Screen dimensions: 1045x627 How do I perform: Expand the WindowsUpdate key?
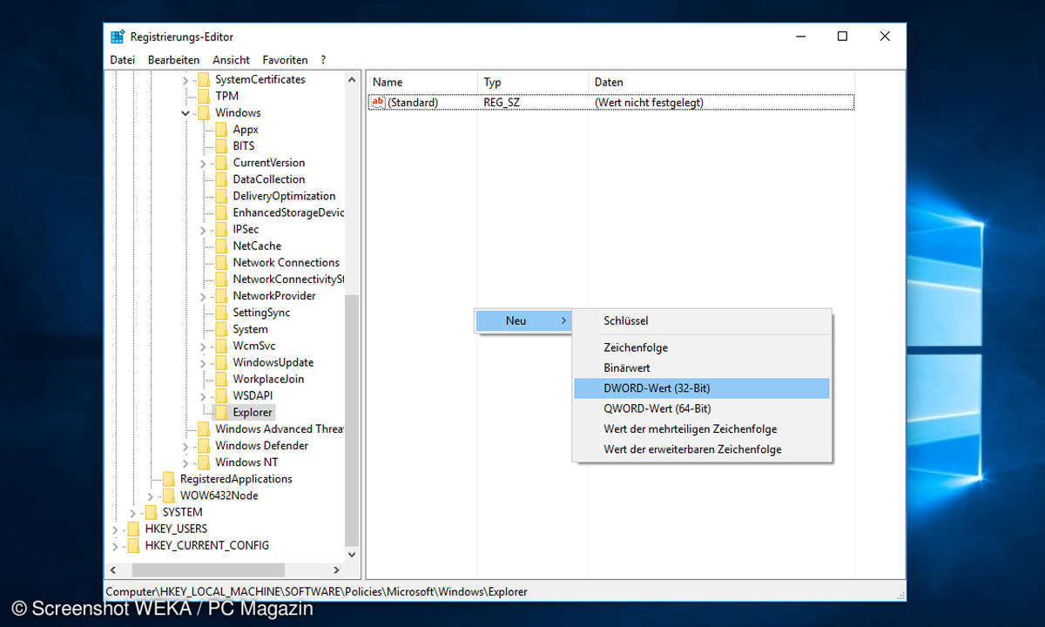203,363
